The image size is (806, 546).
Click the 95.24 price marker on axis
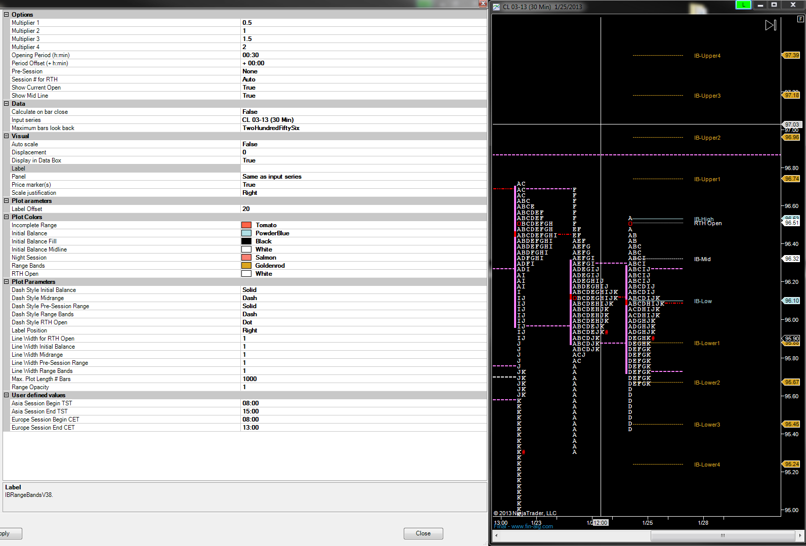pyautogui.click(x=792, y=464)
